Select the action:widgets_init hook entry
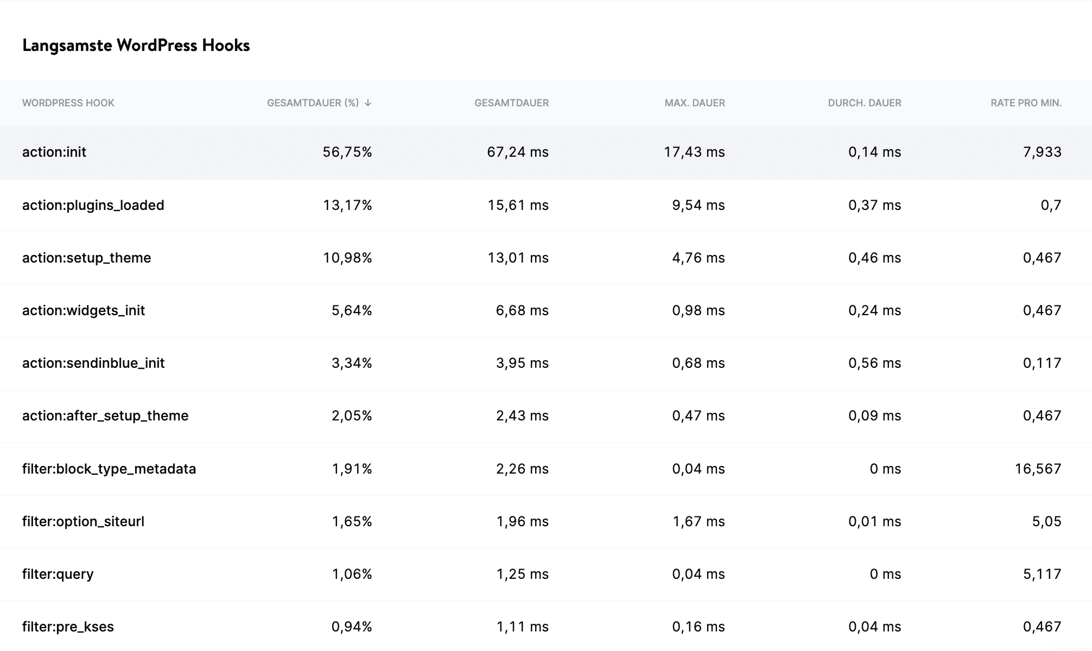Screen dimensions: 1092x651 [x=83, y=310]
